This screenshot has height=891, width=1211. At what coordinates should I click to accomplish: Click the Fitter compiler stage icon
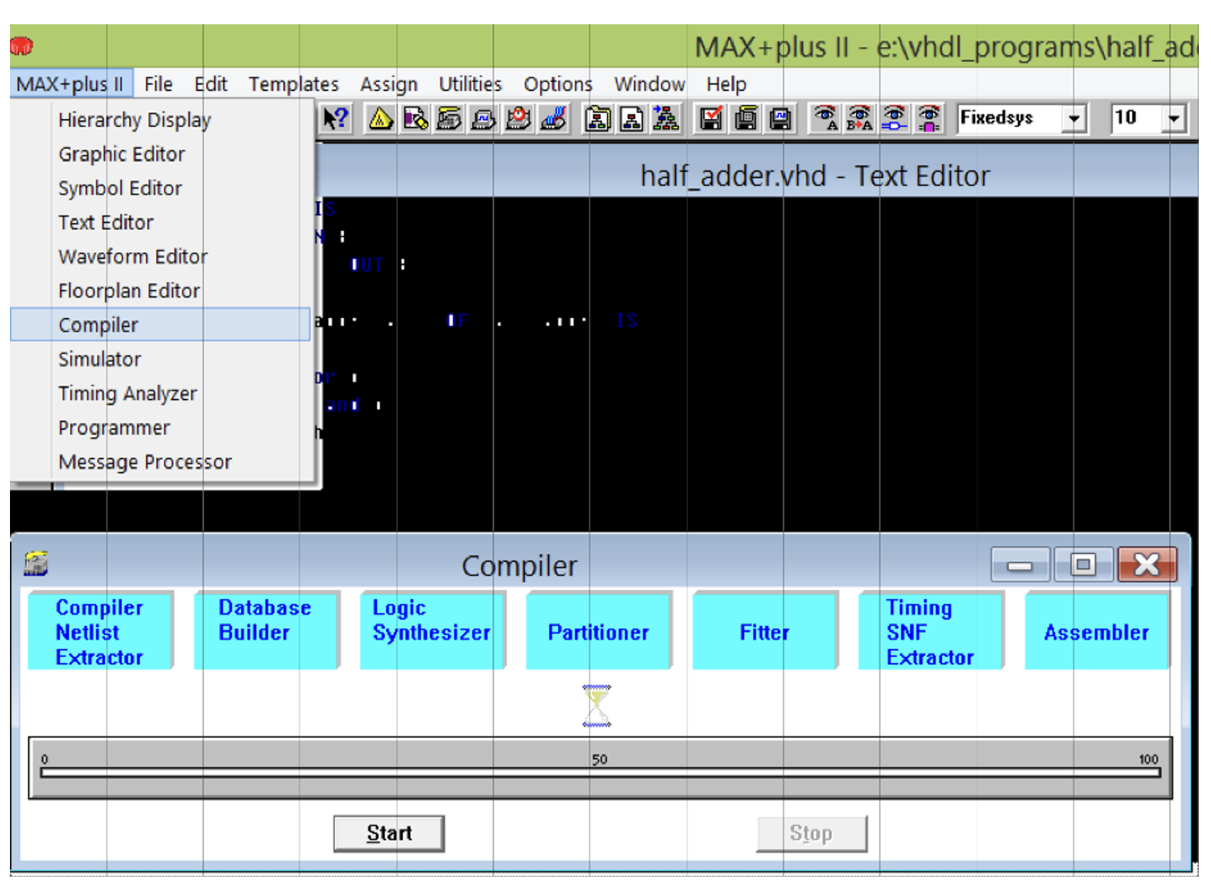(764, 632)
